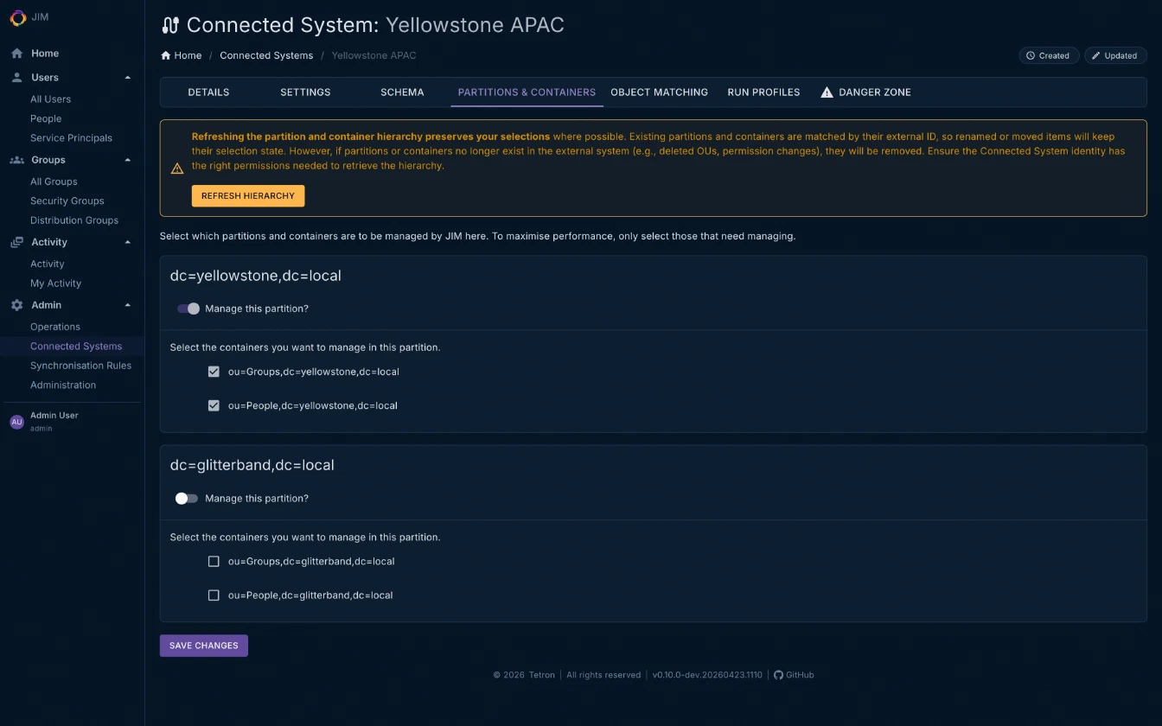Open the GitHub link in the footer

(x=794, y=675)
